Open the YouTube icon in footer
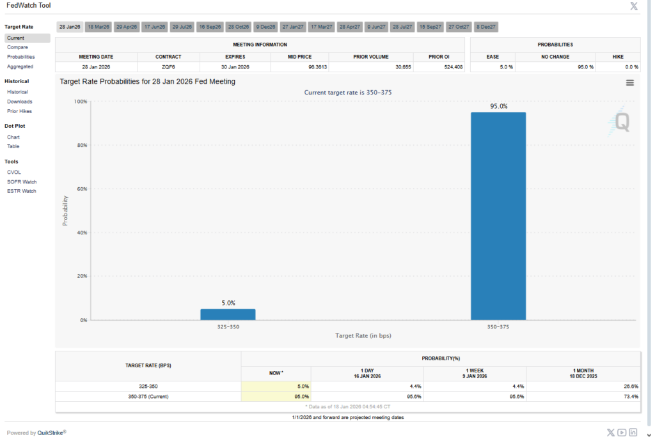The width and height of the screenshot is (655, 444). [622, 433]
